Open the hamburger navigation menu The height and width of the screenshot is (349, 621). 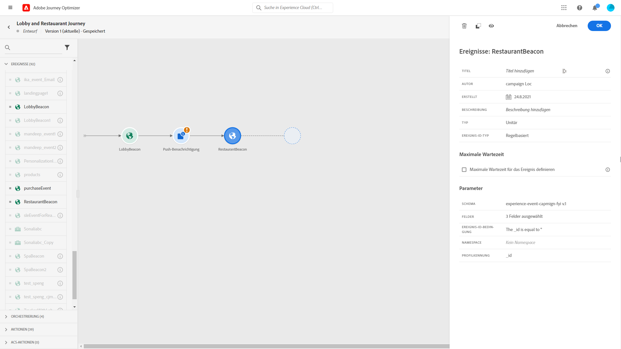pos(10,8)
